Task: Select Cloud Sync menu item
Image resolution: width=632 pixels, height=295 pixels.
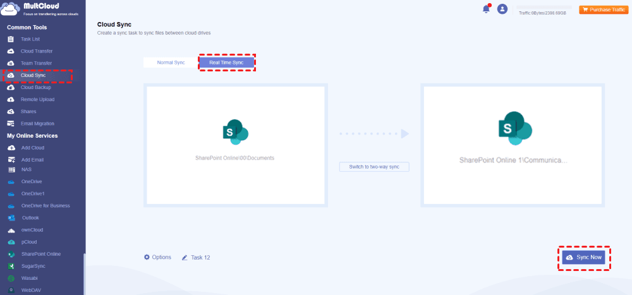Action: pyautogui.click(x=33, y=75)
